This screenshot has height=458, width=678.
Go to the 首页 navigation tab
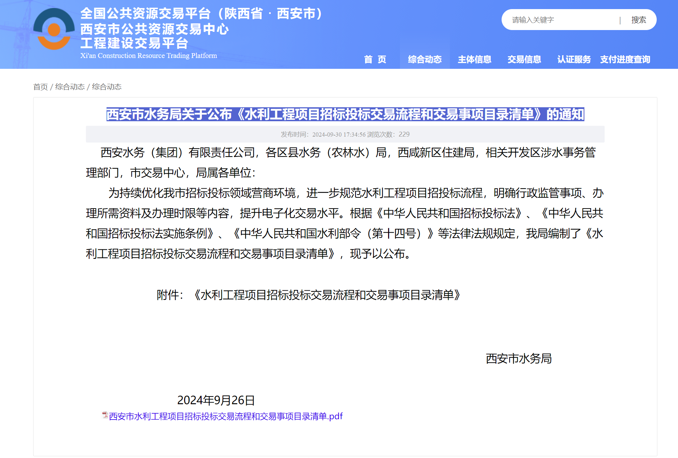(375, 59)
